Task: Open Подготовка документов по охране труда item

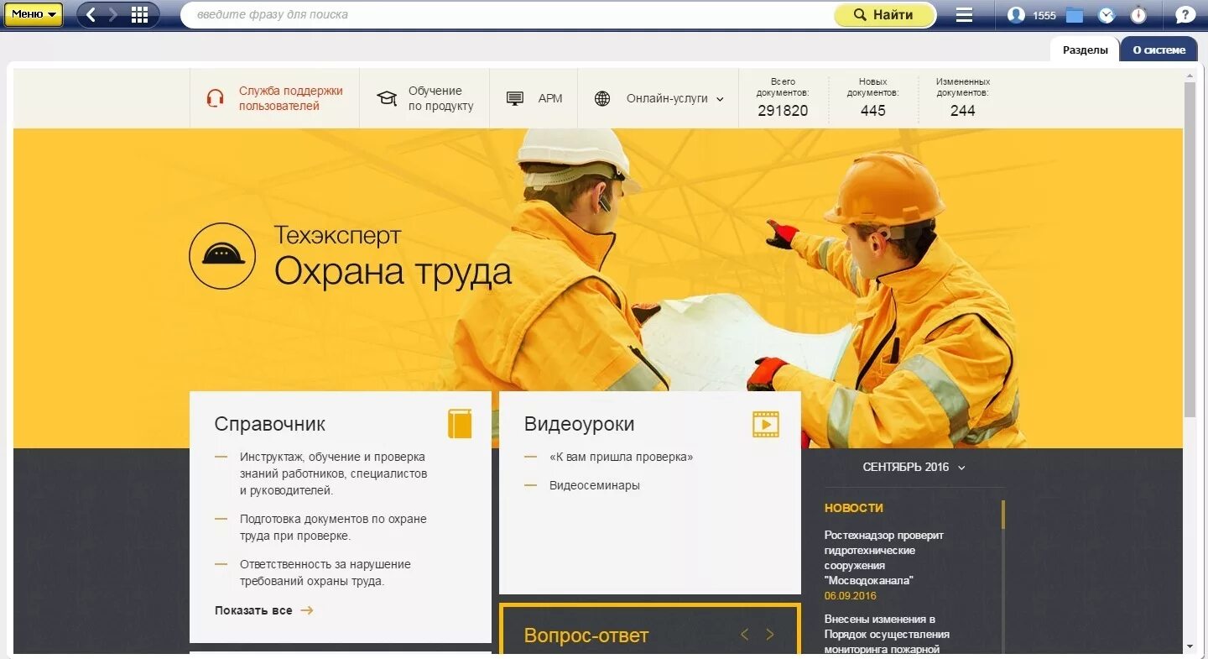Action: pos(333,527)
